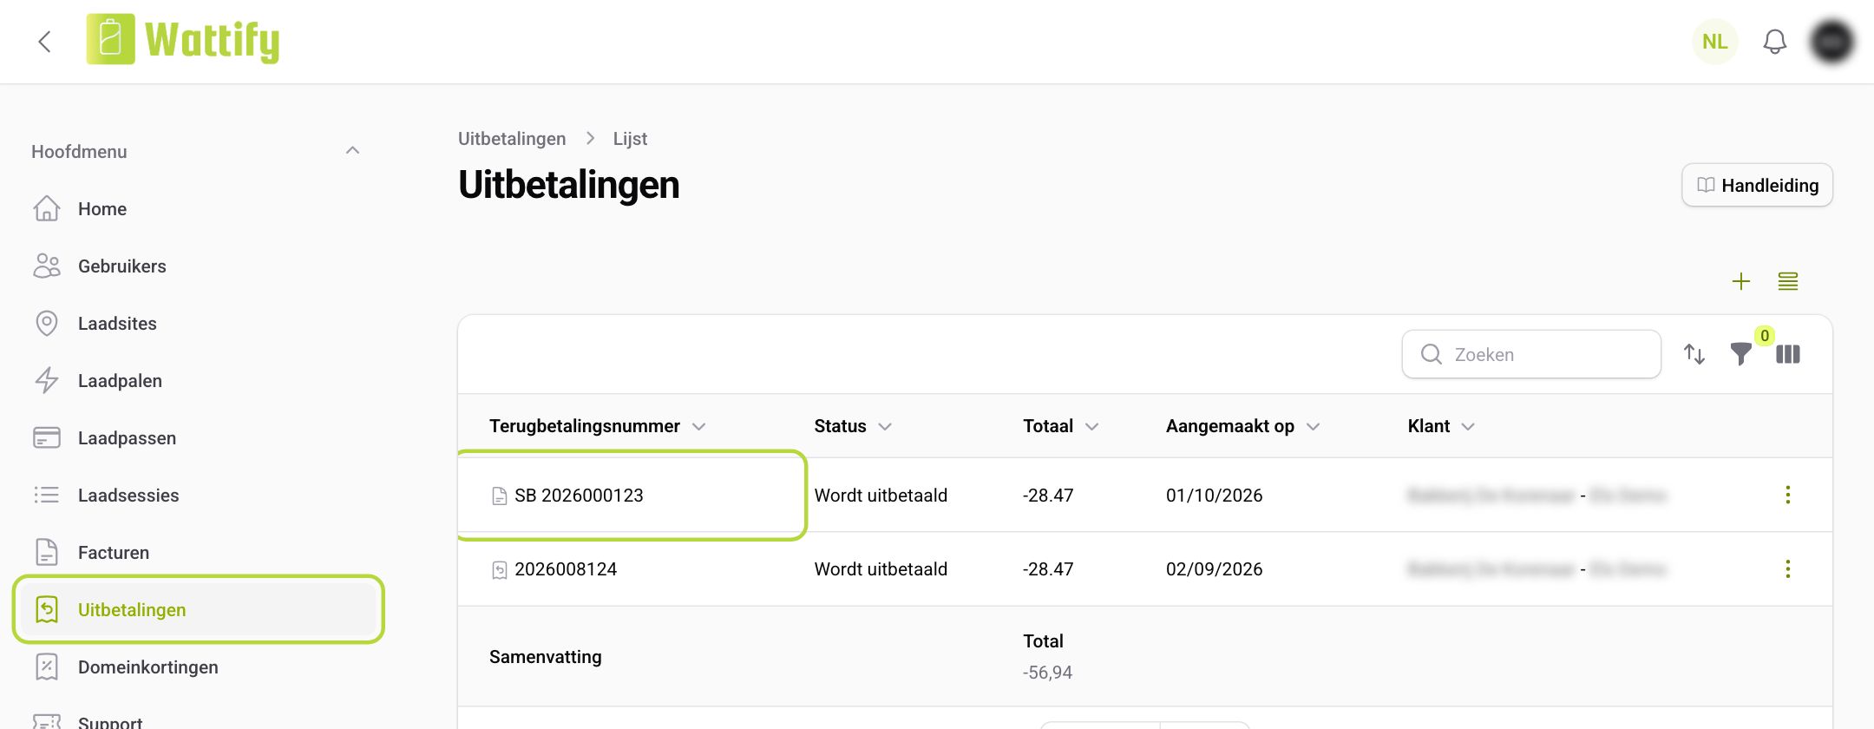Open the notifications bell
1874x729 pixels.
(1774, 42)
